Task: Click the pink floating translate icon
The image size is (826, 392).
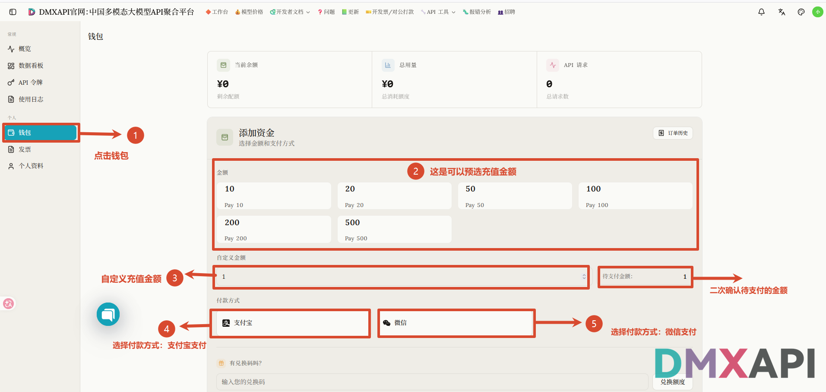Action: pyautogui.click(x=8, y=304)
